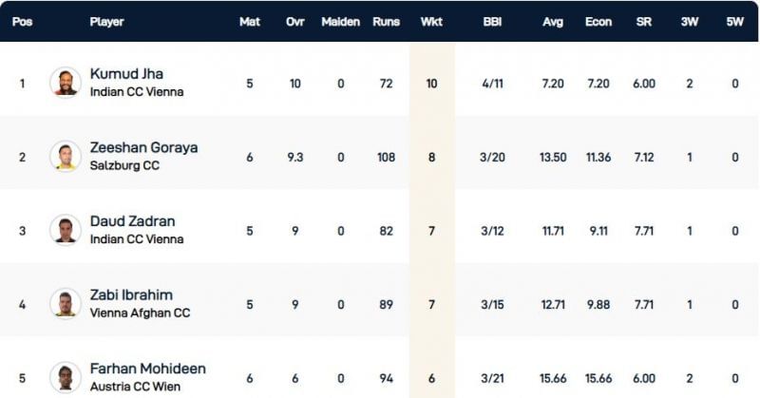This screenshot has width=760, height=398.
Task: Click Zabi Ibrahim's player avatar
Action: point(66,304)
